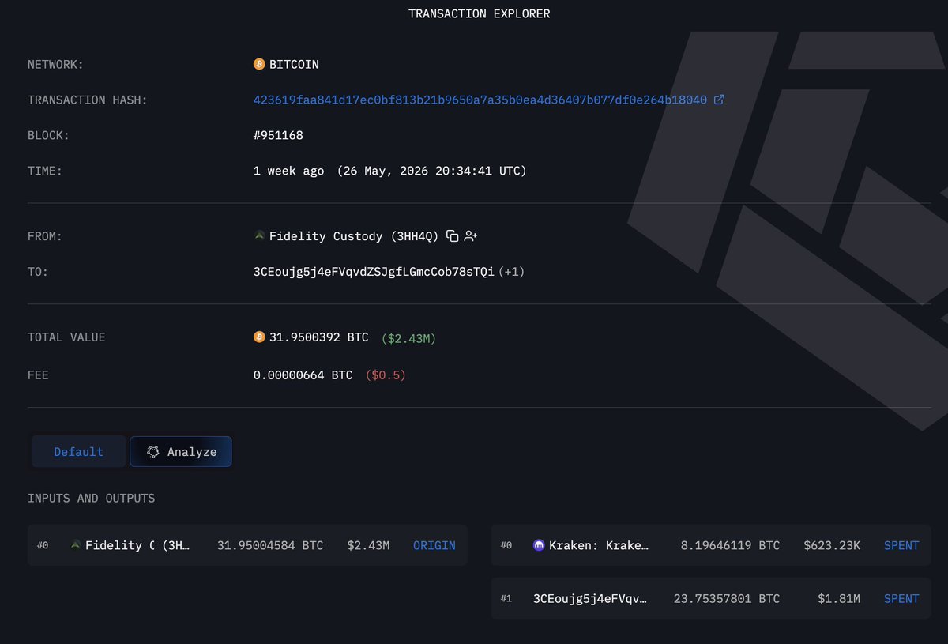
Task: Click the $2.43M value on the input row
Action: (x=368, y=545)
